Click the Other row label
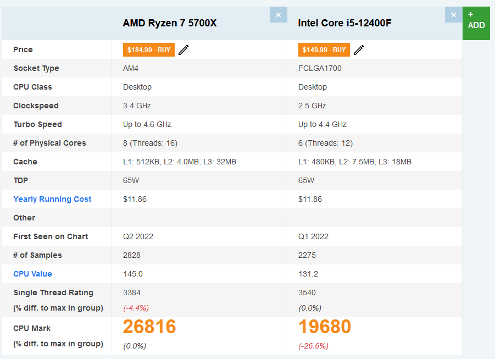This screenshot has height=359, width=495. point(24,218)
